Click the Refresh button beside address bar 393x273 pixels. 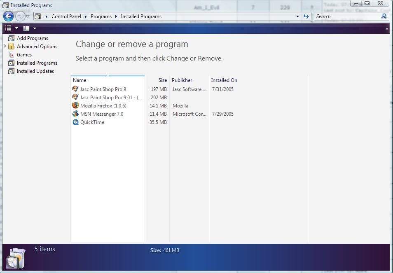tap(306, 16)
